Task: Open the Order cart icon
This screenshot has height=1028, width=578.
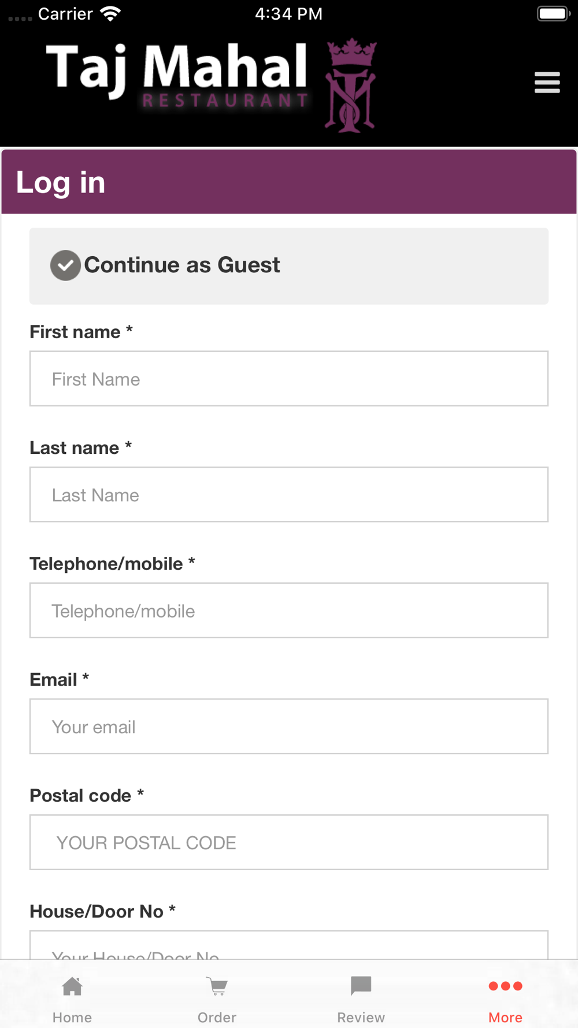Action: click(x=217, y=986)
